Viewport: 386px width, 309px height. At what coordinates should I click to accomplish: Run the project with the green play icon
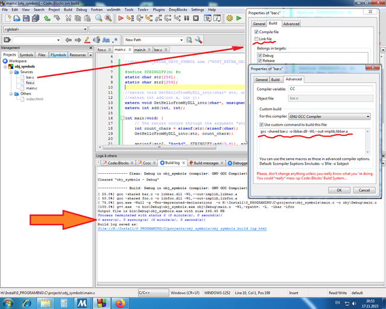(239, 18)
